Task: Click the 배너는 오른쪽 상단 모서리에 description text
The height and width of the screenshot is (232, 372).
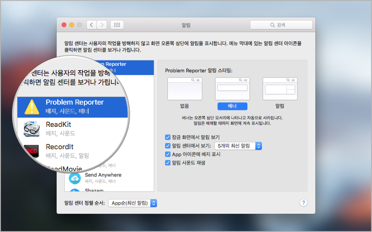Action: [x=232, y=118]
